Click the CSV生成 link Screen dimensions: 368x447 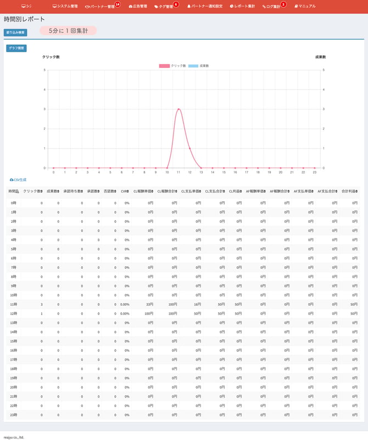click(20, 180)
